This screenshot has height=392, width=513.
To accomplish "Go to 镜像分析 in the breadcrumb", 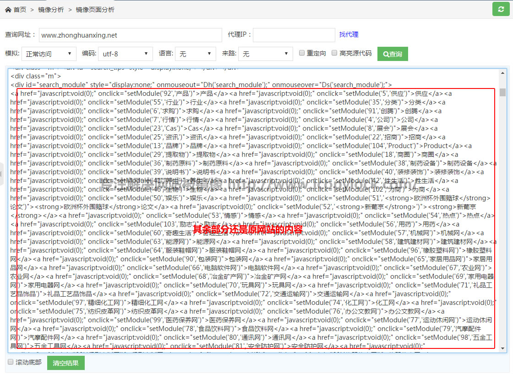I will point(51,10).
